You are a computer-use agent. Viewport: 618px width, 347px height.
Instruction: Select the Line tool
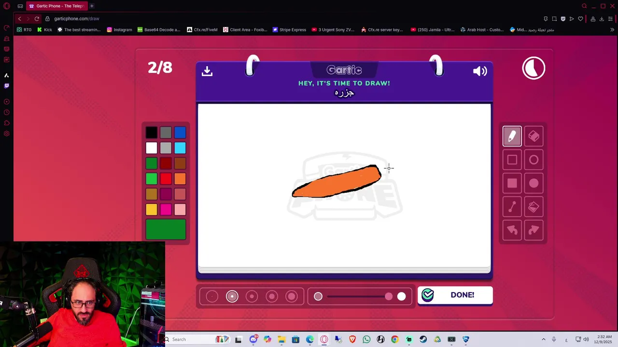pos(512,207)
